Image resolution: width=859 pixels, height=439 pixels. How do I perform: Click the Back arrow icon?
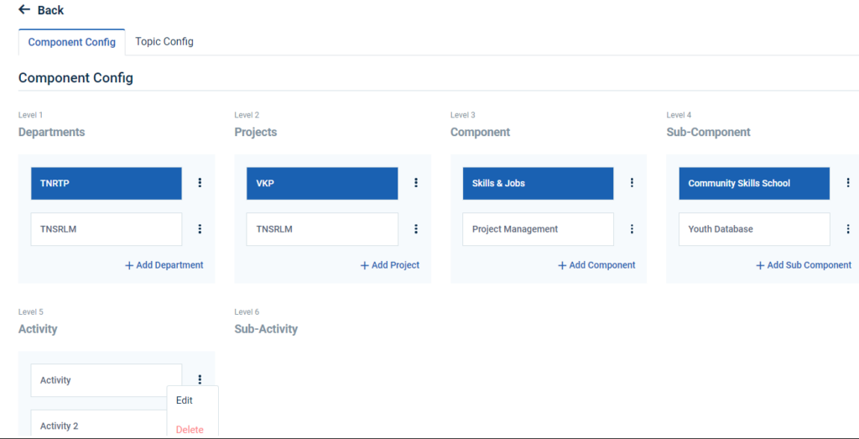[x=24, y=10]
